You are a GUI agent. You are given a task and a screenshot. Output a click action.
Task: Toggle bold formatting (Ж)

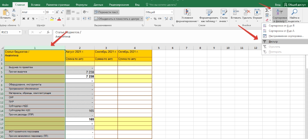coord(24,19)
